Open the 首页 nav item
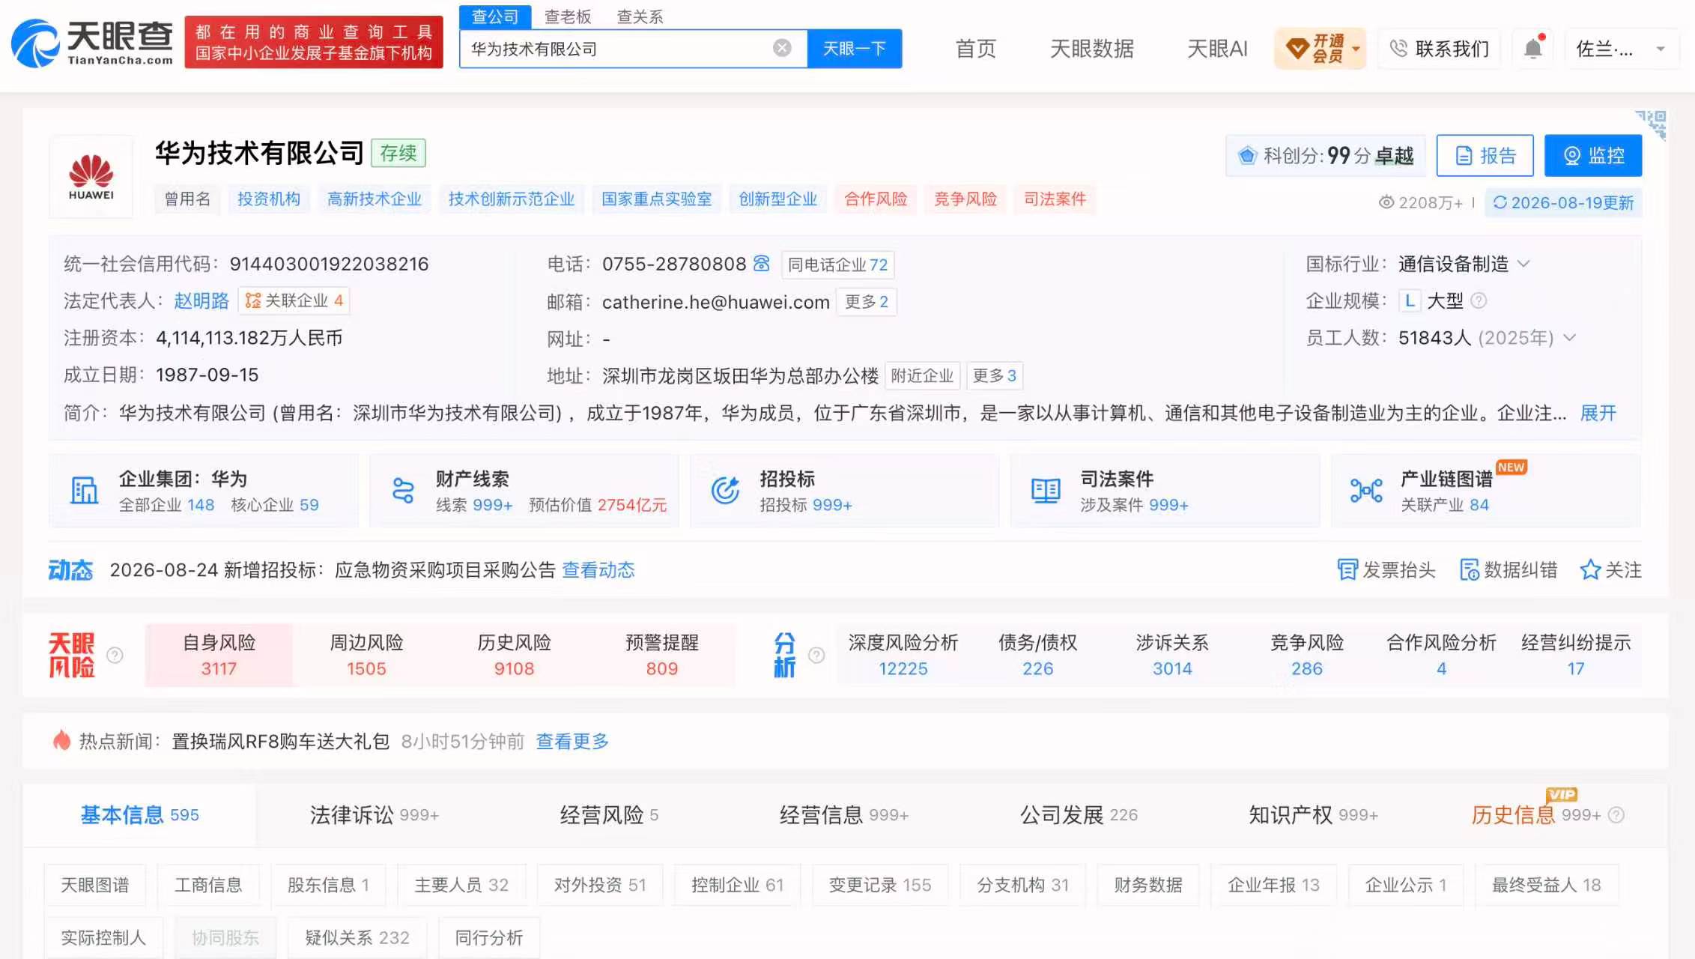The height and width of the screenshot is (959, 1695). point(975,49)
